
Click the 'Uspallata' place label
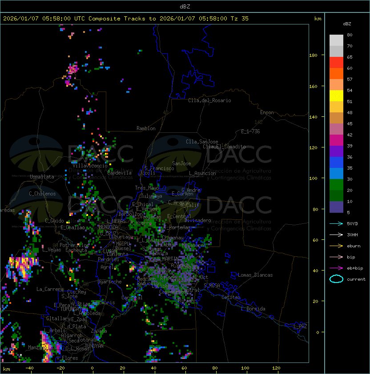click(42, 177)
